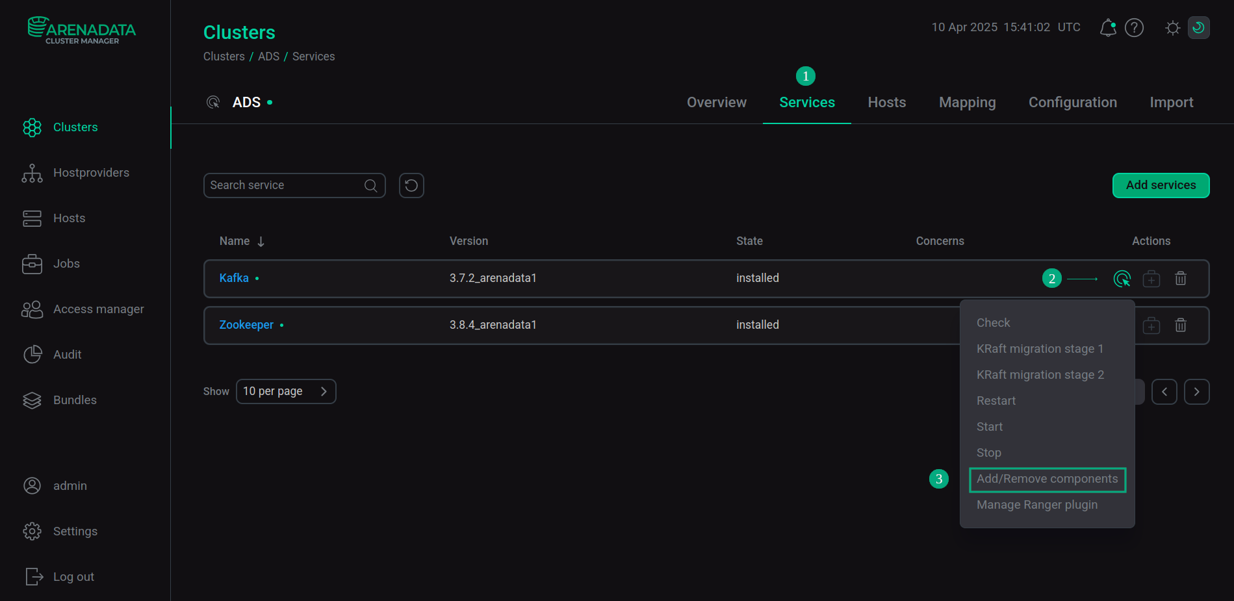Click Log out in the sidebar
Image resolution: width=1234 pixels, height=601 pixels.
(x=73, y=577)
